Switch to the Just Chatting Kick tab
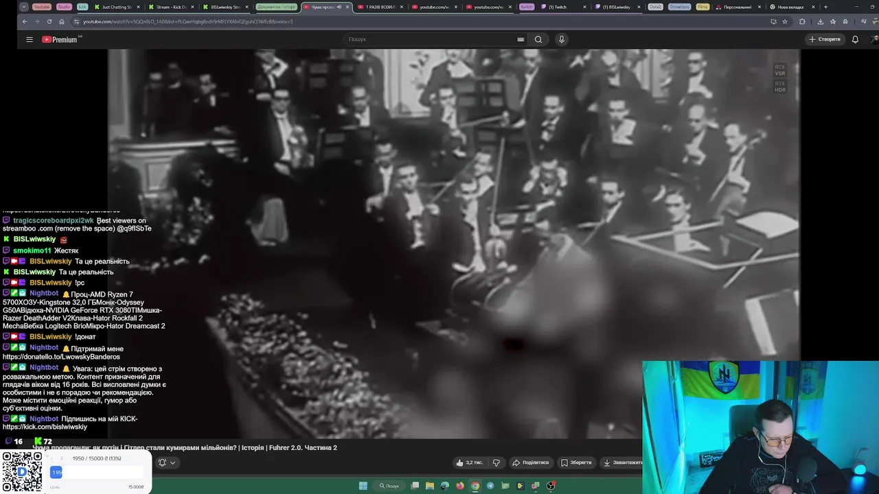Image resolution: width=879 pixels, height=494 pixels. (117, 7)
